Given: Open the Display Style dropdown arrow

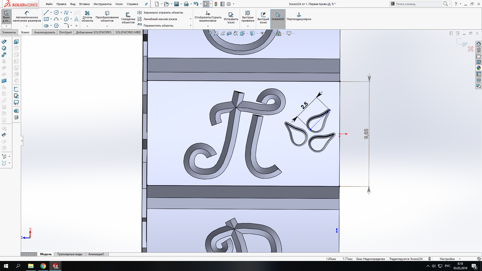Looking at the screenshot, I should click(257, 33).
